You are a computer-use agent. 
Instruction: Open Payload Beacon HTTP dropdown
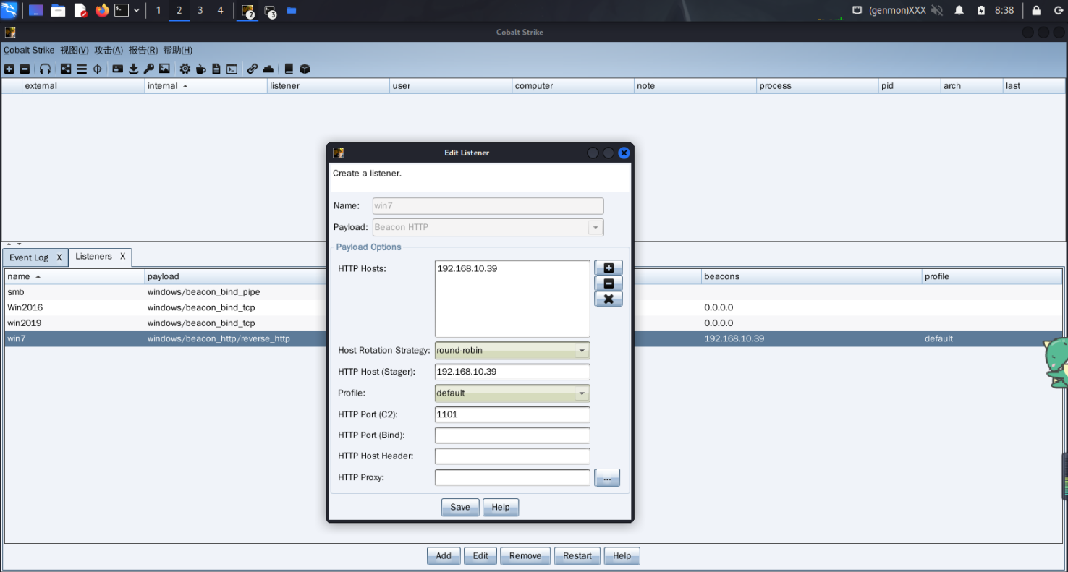488,227
